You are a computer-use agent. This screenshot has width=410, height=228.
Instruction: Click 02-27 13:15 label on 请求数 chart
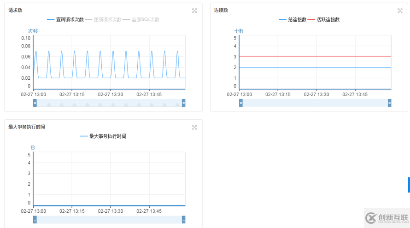[72, 94]
